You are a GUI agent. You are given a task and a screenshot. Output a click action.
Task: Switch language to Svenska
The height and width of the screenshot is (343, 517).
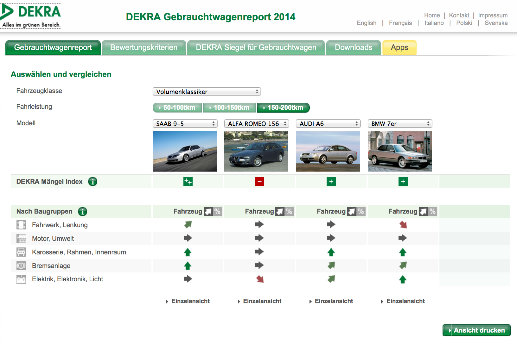[496, 23]
